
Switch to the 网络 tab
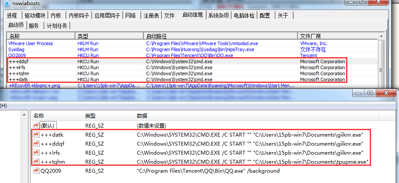pyautogui.click(x=130, y=15)
